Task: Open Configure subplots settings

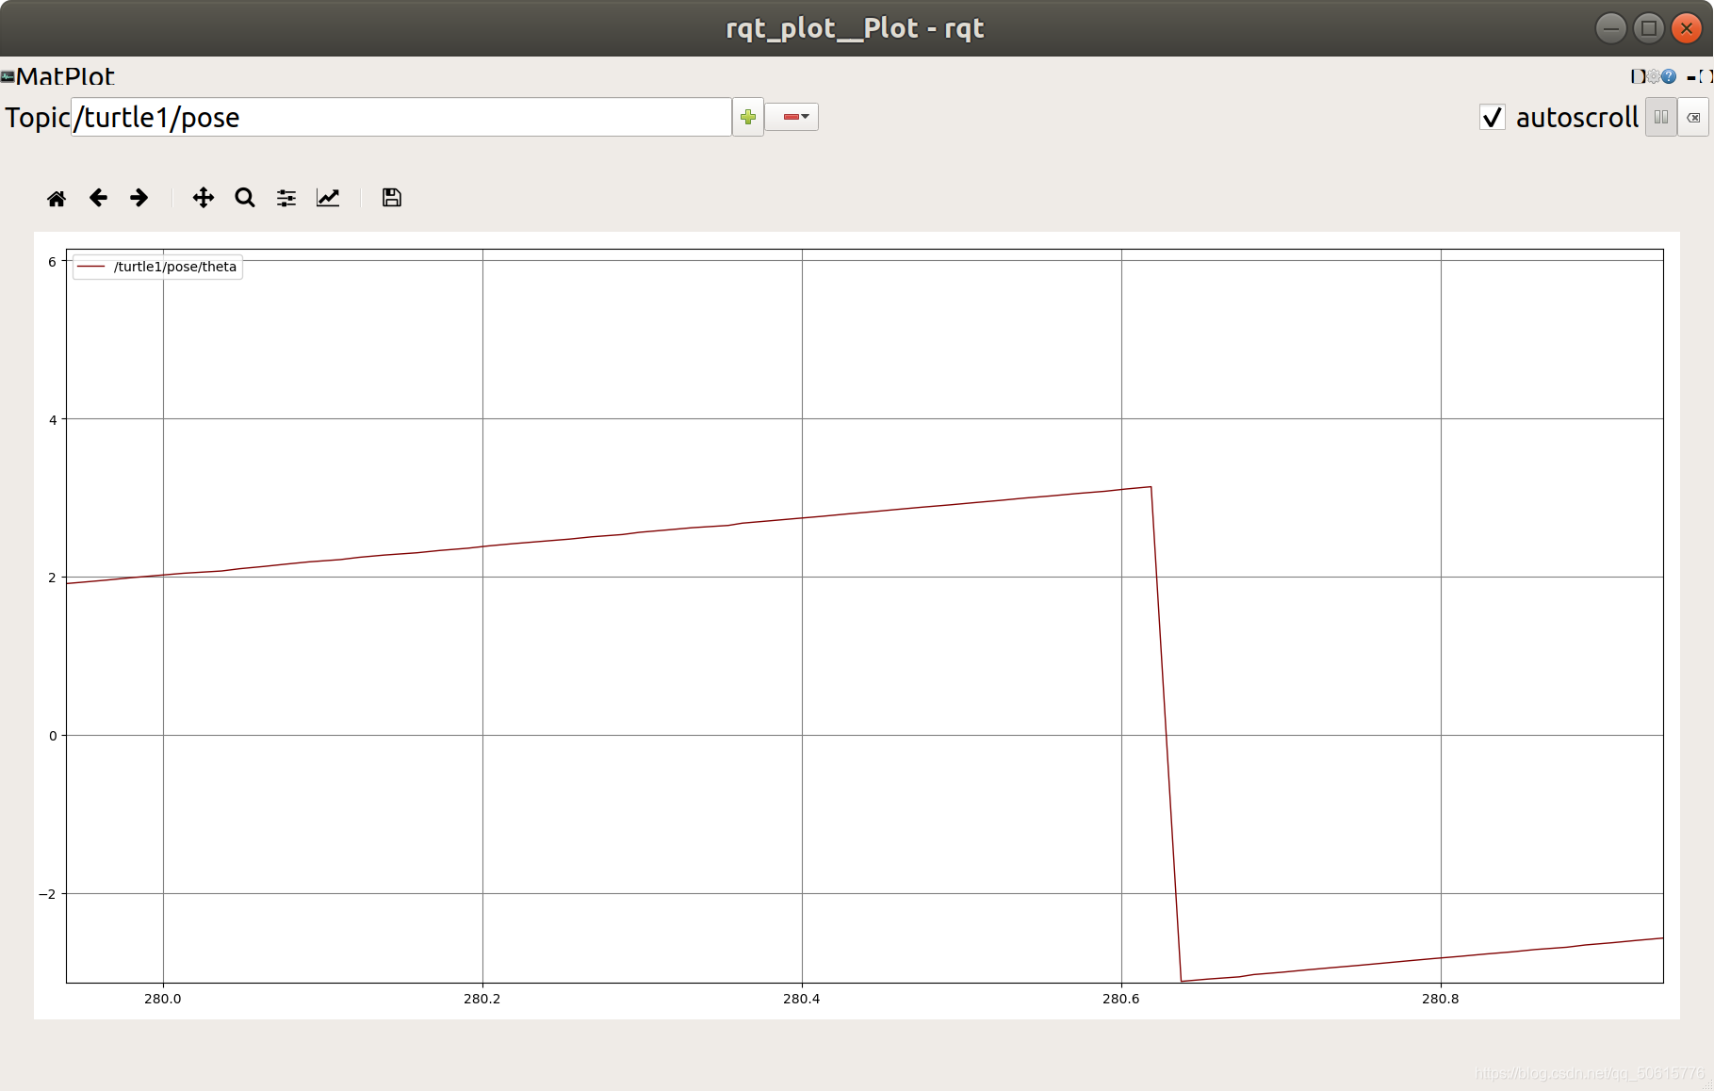Action: [286, 198]
